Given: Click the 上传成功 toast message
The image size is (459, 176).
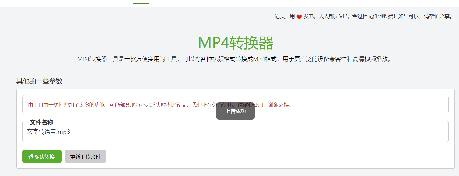Looking at the screenshot, I should tap(235, 111).
